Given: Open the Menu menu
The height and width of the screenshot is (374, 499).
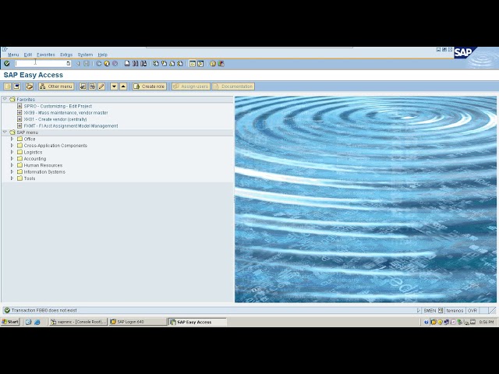Looking at the screenshot, I should click(x=13, y=55).
